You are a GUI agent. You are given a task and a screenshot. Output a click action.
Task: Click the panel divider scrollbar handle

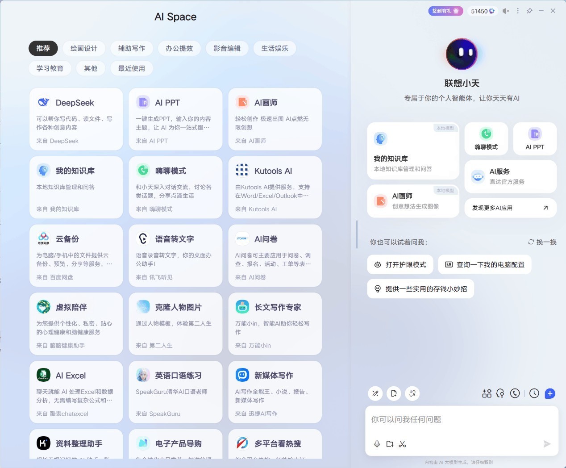coord(357,234)
